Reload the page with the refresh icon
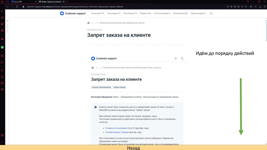This screenshot has width=267, height=150. (17, 7)
